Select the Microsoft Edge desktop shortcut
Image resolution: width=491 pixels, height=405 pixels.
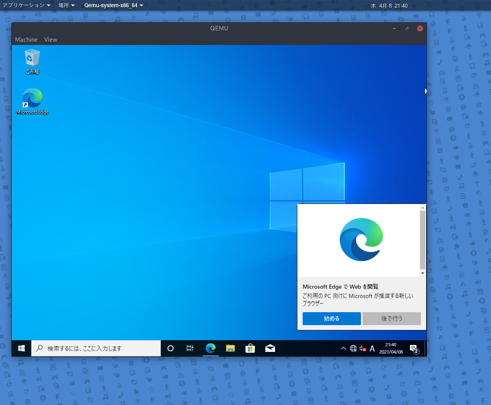pos(32,101)
